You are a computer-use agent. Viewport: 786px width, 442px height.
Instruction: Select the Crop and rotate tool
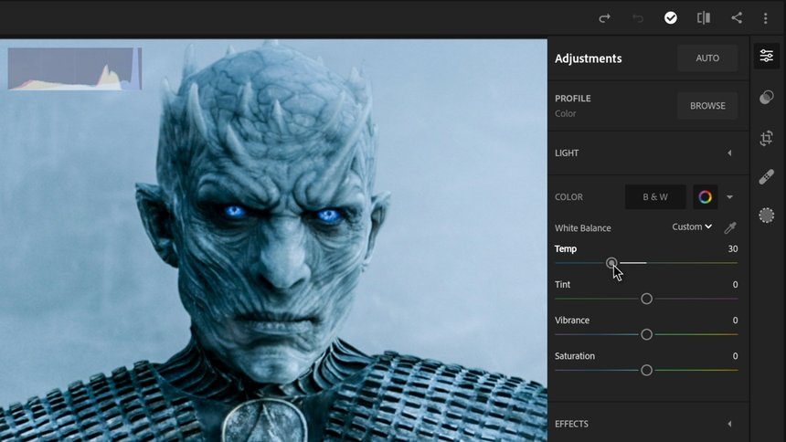(767, 138)
